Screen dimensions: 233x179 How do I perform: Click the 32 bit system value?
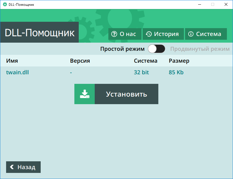[x=141, y=72]
